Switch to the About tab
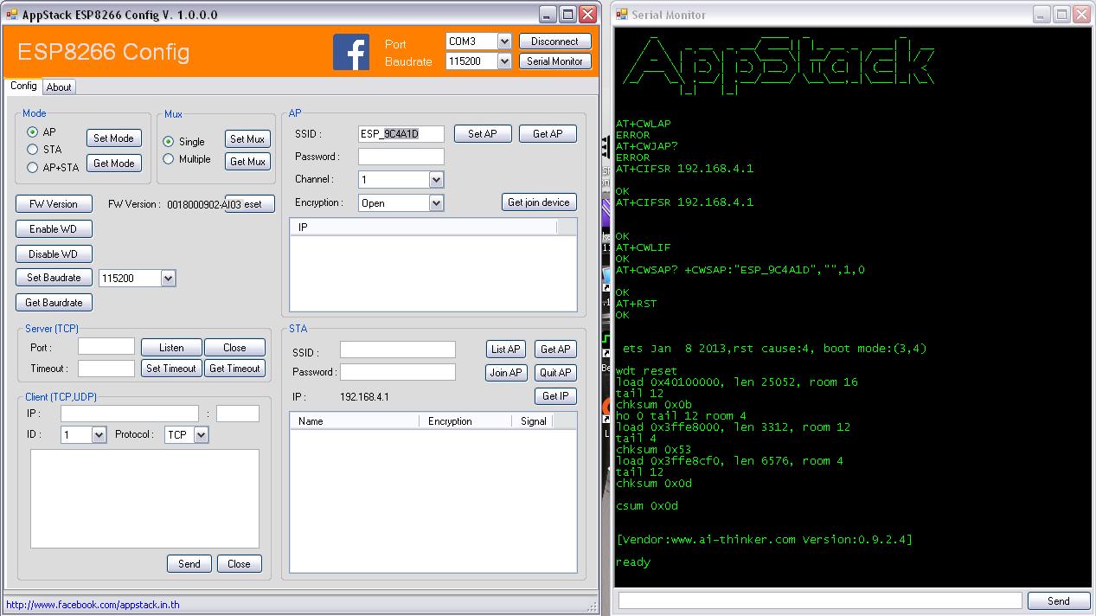The height and width of the screenshot is (616, 1096). 59,87
